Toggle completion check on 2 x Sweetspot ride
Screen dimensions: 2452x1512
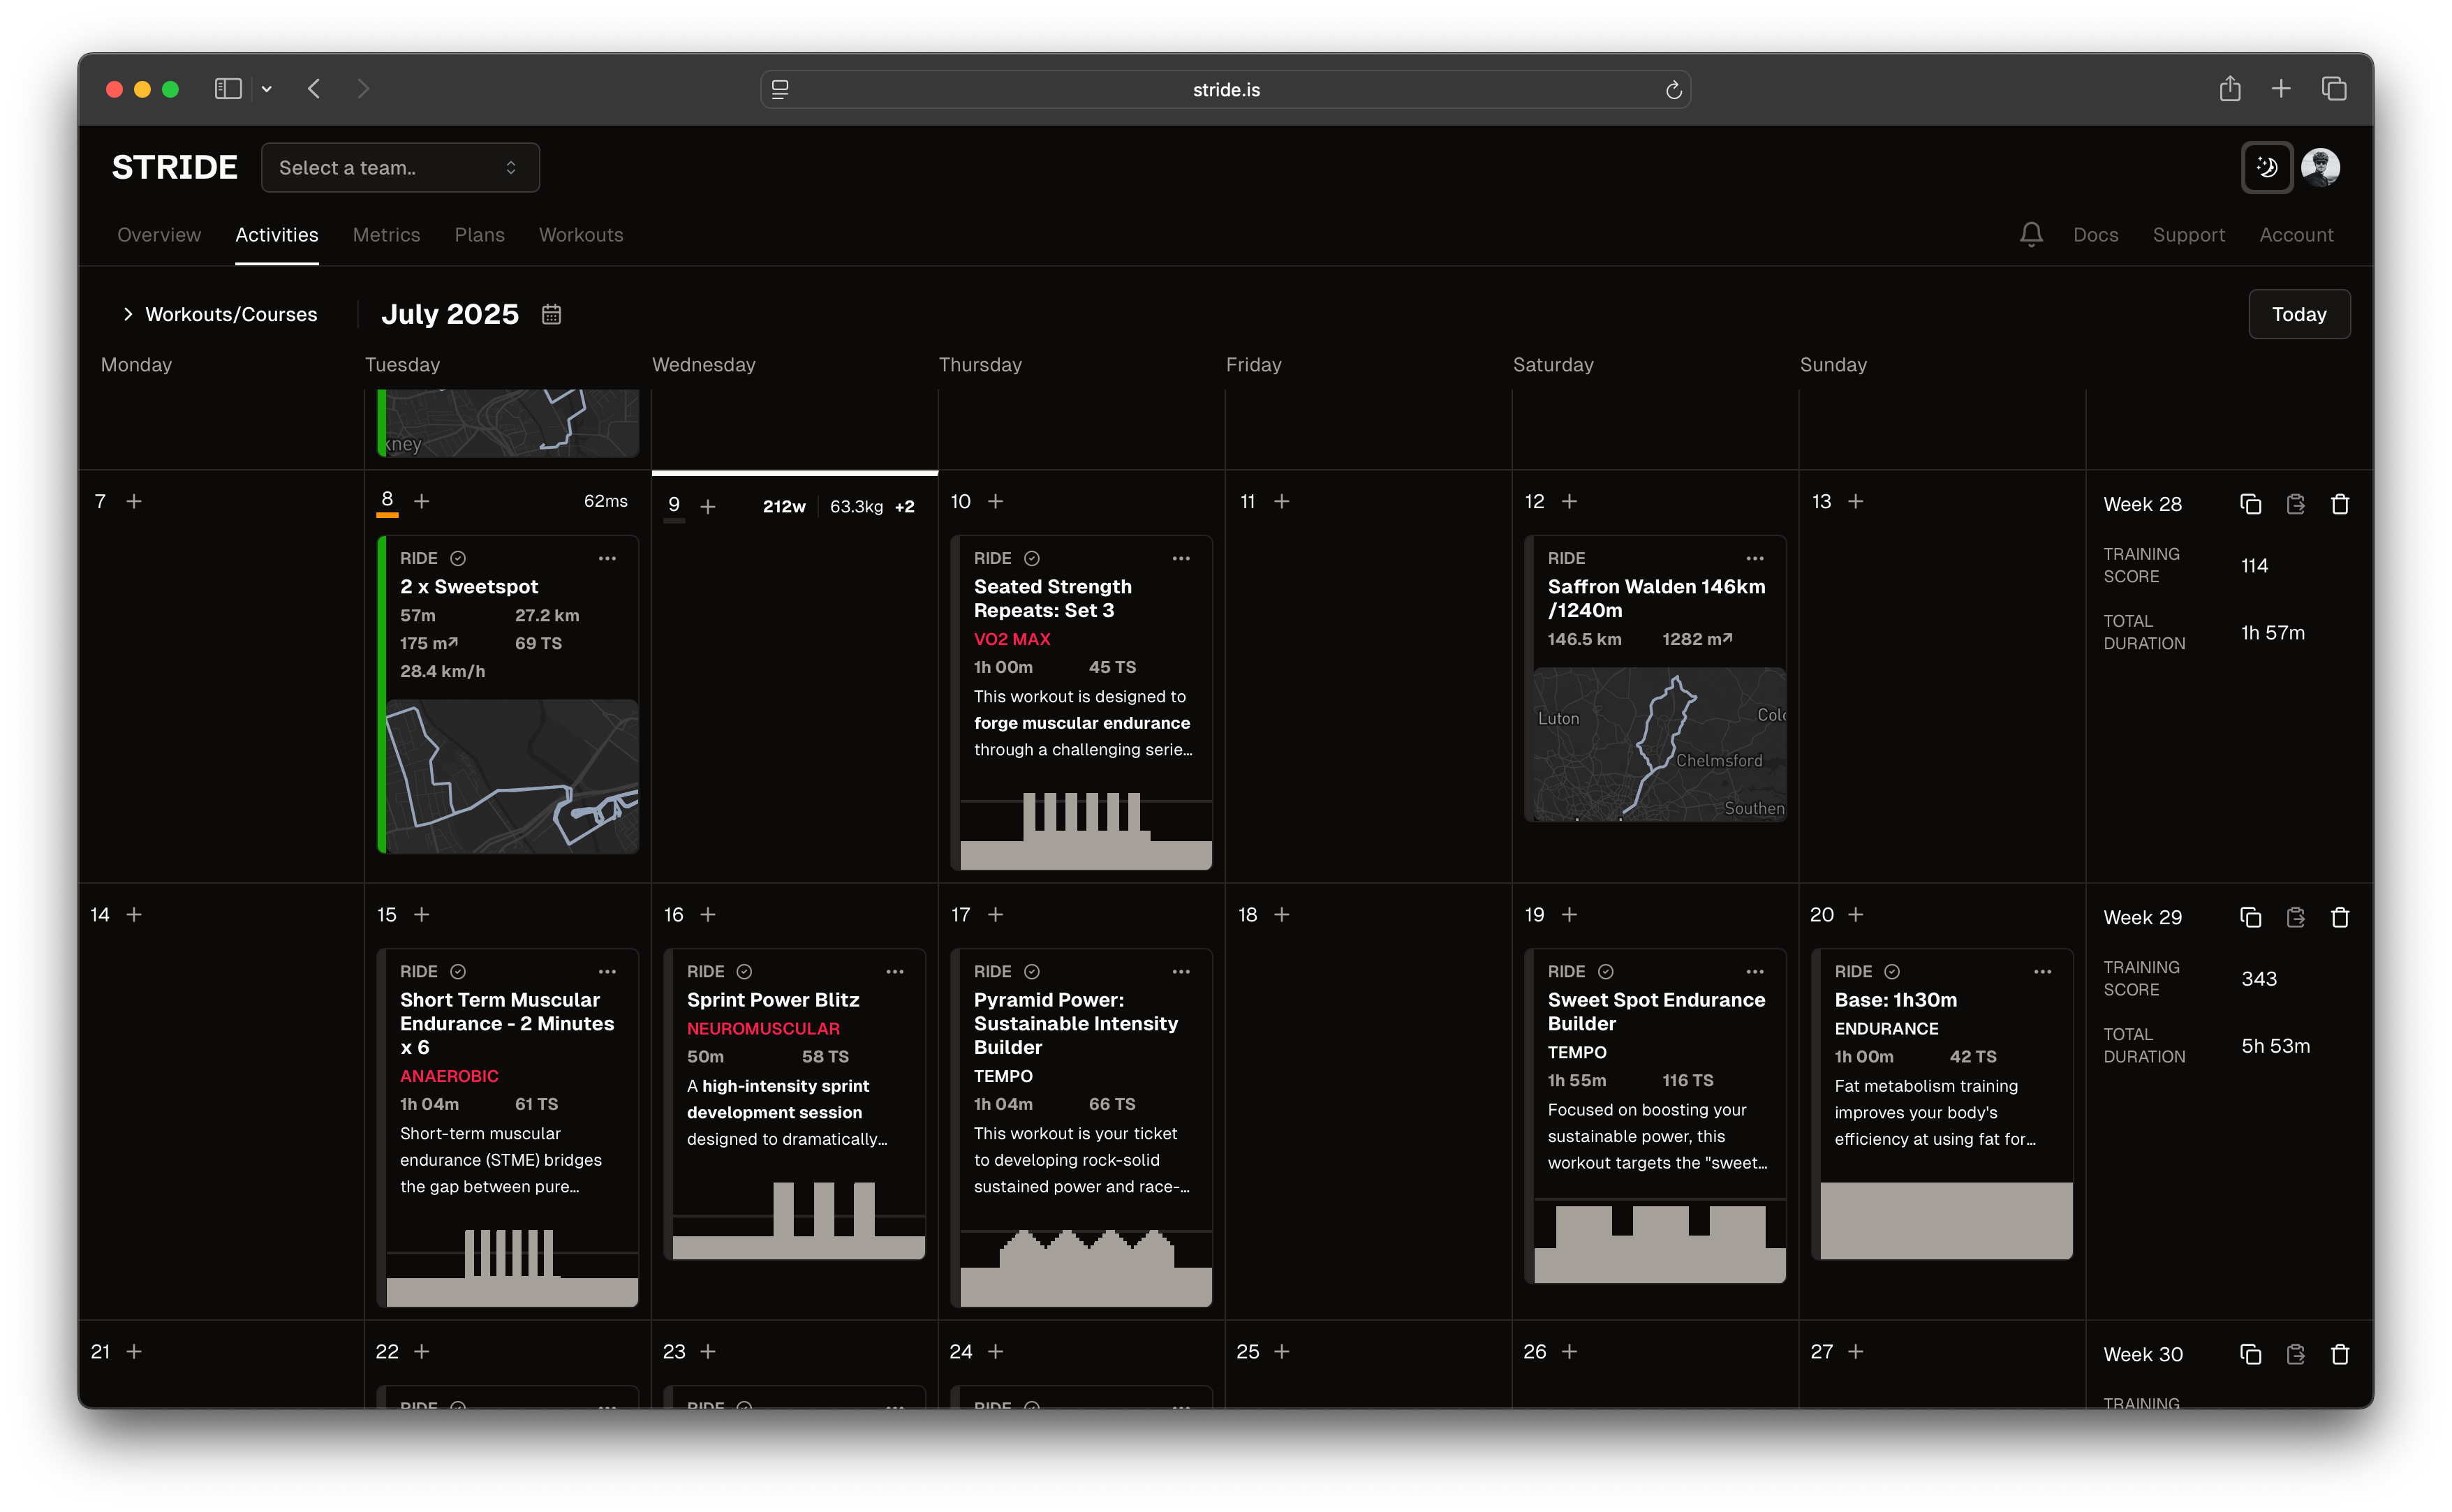pyautogui.click(x=458, y=558)
